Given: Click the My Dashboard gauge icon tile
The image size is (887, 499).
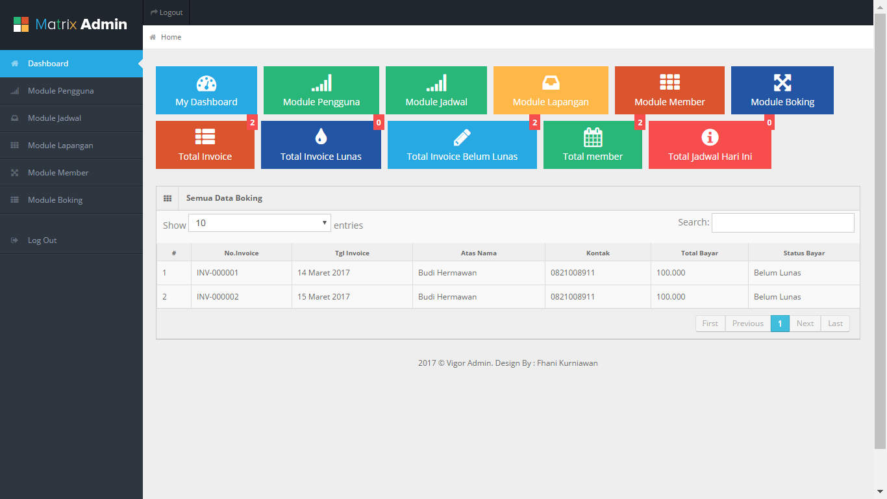Looking at the screenshot, I should tap(206, 90).
